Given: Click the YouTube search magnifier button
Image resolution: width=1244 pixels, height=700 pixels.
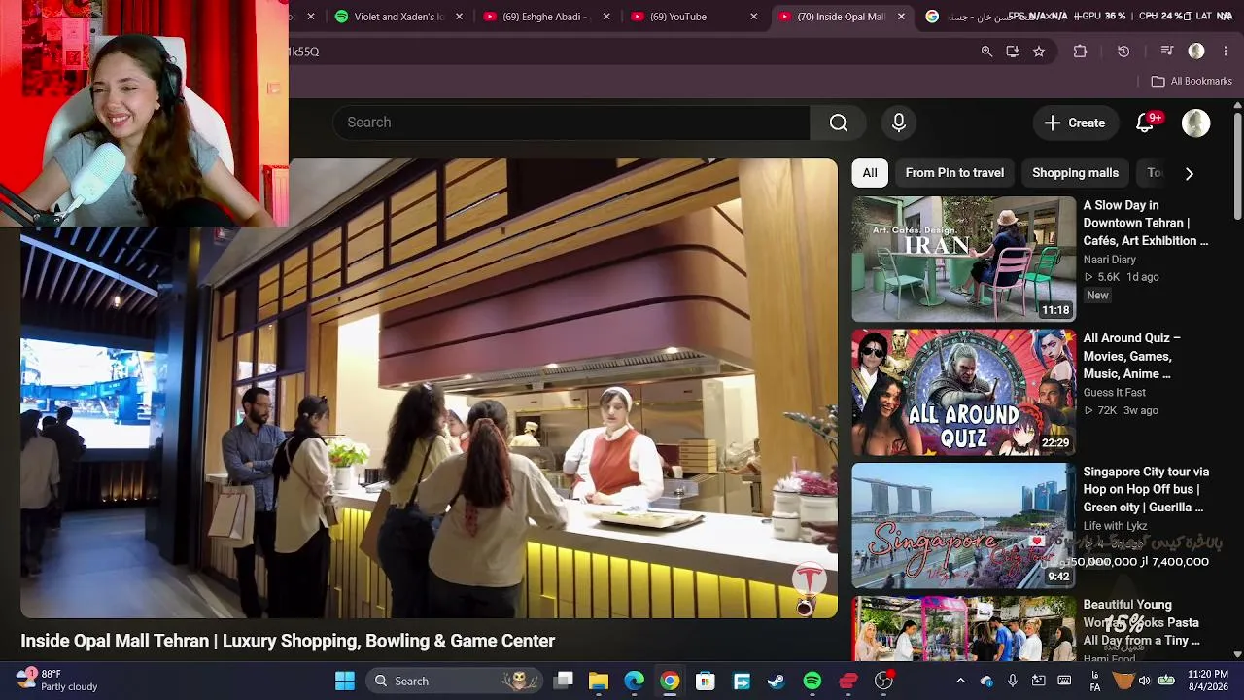Looking at the screenshot, I should pyautogui.click(x=838, y=122).
